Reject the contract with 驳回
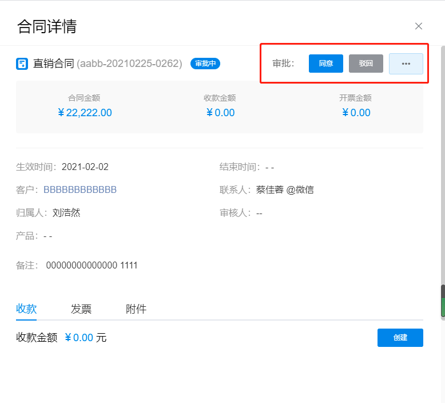The image size is (445, 403). coord(365,64)
